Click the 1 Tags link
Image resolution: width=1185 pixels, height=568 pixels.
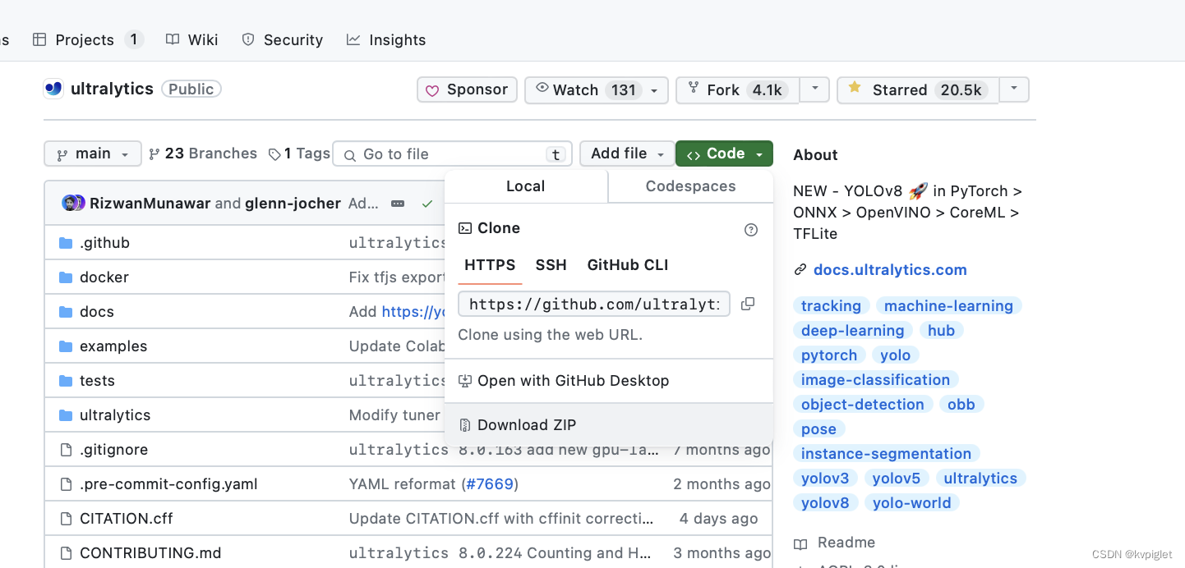point(300,153)
